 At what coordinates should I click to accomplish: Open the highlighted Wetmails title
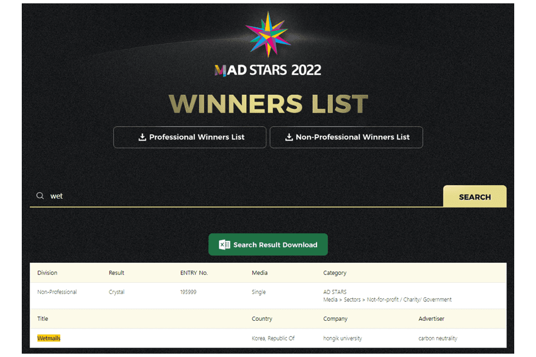(49, 338)
